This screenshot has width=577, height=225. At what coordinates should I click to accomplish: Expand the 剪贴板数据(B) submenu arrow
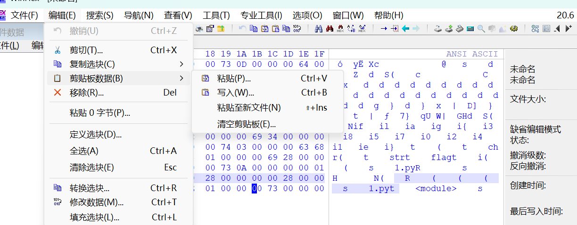(x=182, y=78)
